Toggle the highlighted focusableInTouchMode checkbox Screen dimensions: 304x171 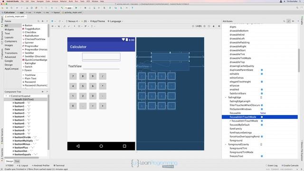click(x=262, y=117)
